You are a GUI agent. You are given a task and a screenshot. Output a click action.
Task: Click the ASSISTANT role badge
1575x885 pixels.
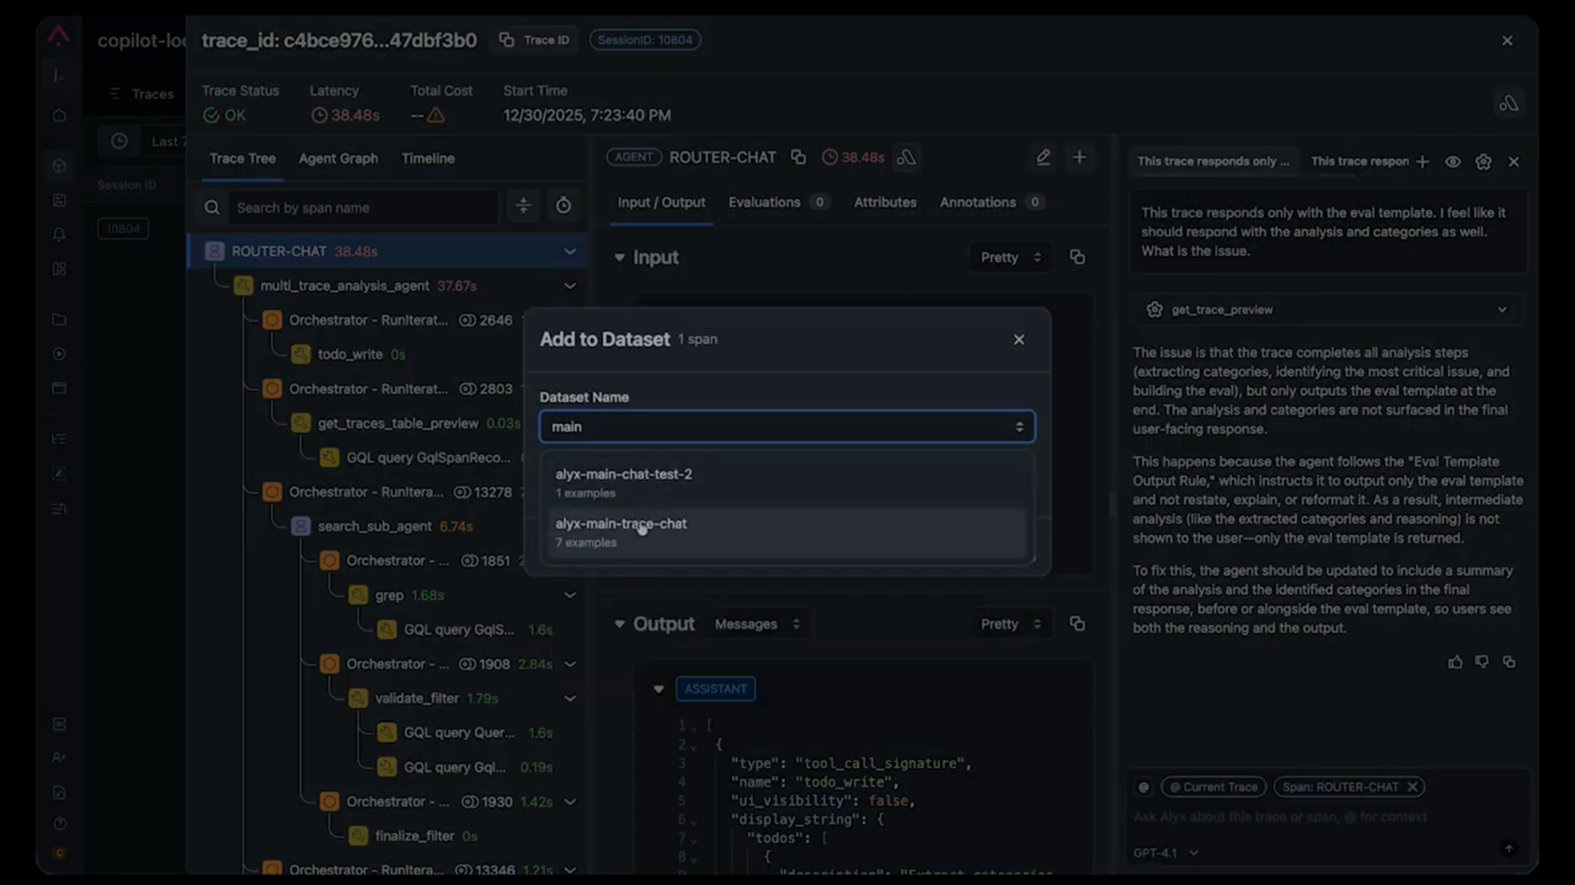pos(715,689)
